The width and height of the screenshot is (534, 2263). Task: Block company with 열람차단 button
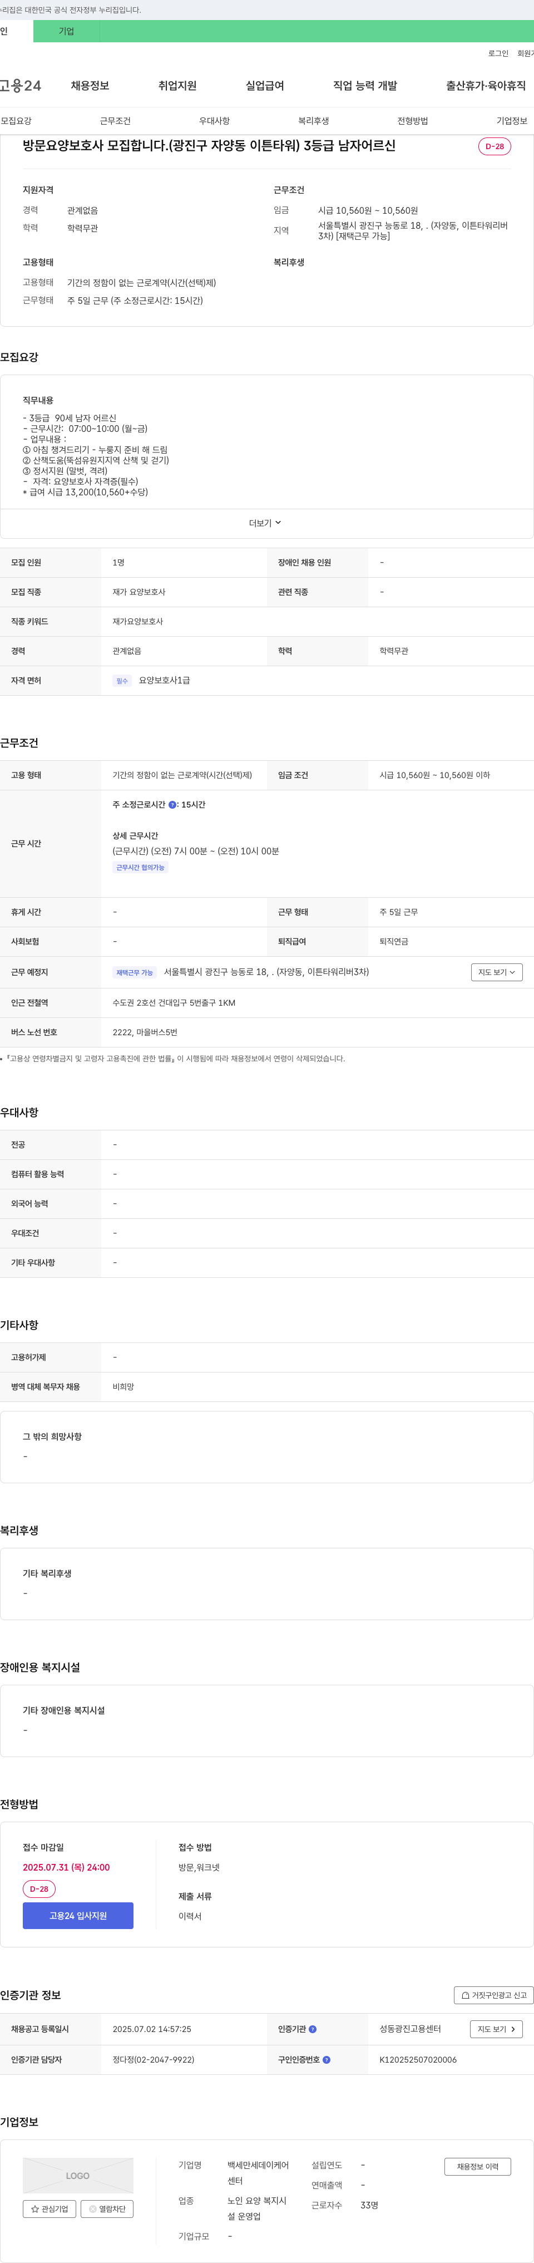click(107, 2208)
